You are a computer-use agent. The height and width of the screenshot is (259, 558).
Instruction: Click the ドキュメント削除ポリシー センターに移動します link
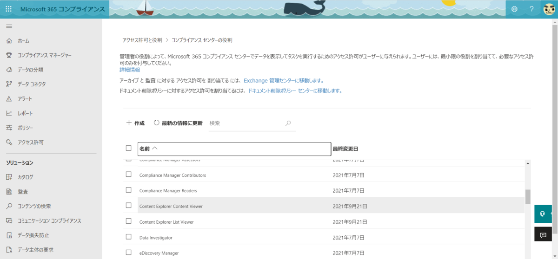point(295,91)
